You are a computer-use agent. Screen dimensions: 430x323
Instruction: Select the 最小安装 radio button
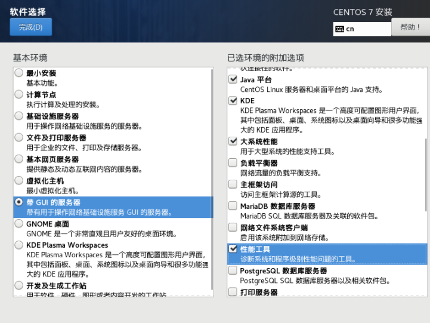(x=18, y=73)
